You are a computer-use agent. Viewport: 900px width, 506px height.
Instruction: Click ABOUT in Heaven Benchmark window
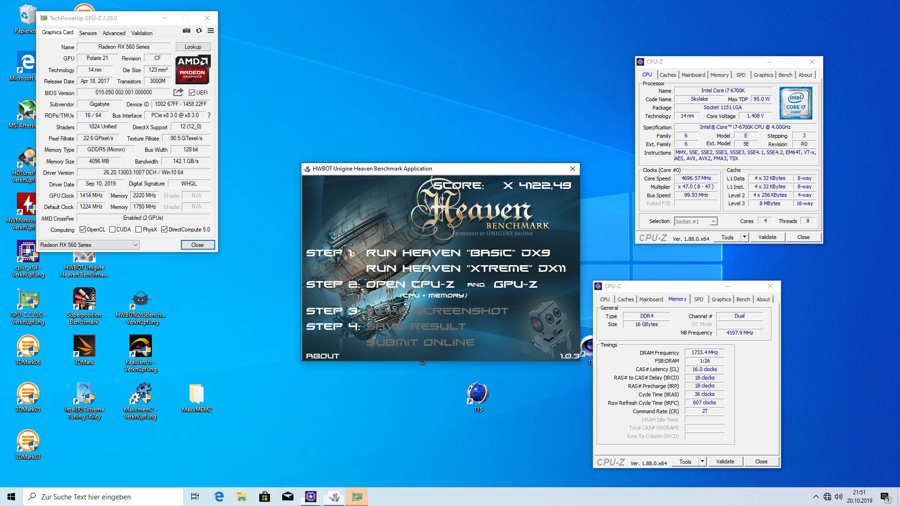coord(322,356)
